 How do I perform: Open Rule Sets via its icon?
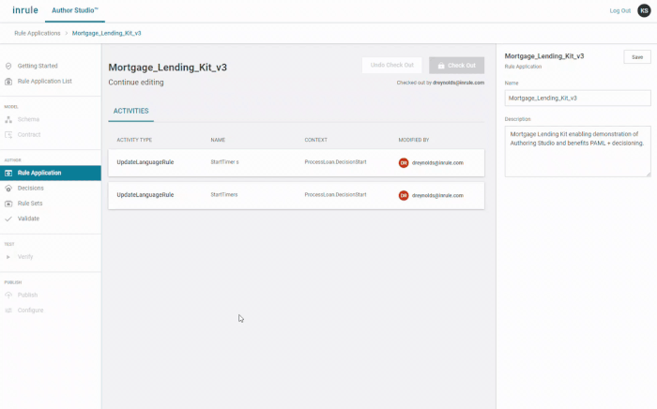pos(8,203)
